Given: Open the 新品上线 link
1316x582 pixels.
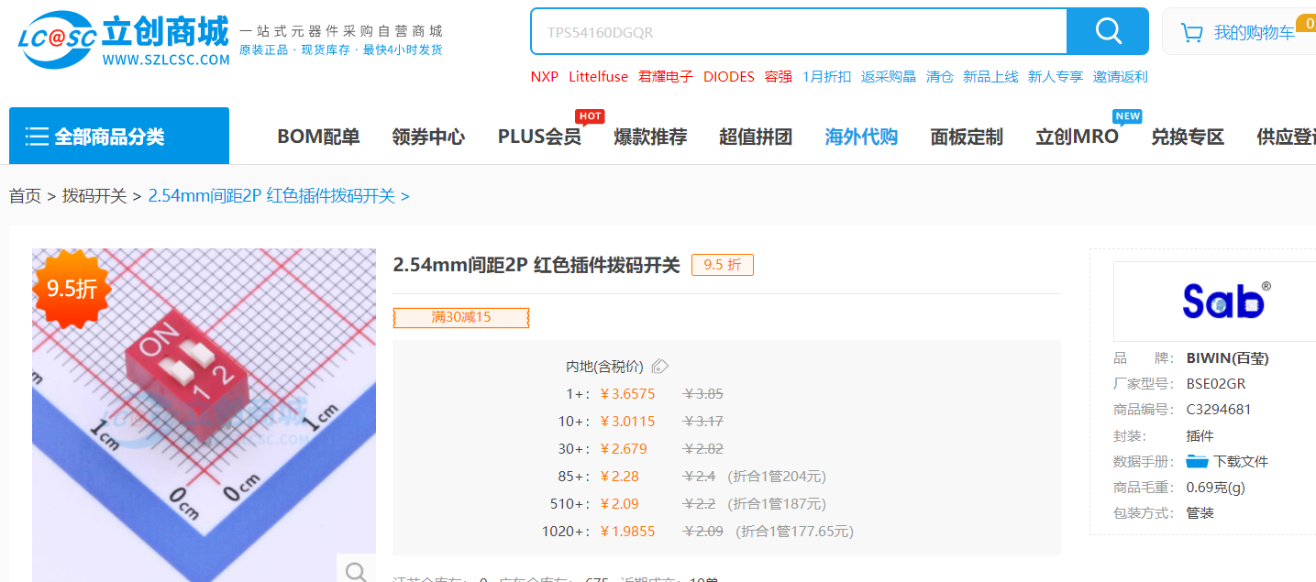Looking at the screenshot, I should click(x=990, y=76).
